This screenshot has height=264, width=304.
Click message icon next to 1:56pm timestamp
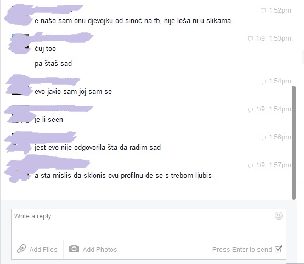263,138
